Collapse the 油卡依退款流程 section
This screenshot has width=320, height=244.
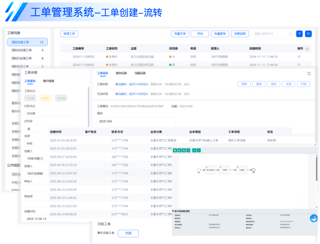[173, 211]
